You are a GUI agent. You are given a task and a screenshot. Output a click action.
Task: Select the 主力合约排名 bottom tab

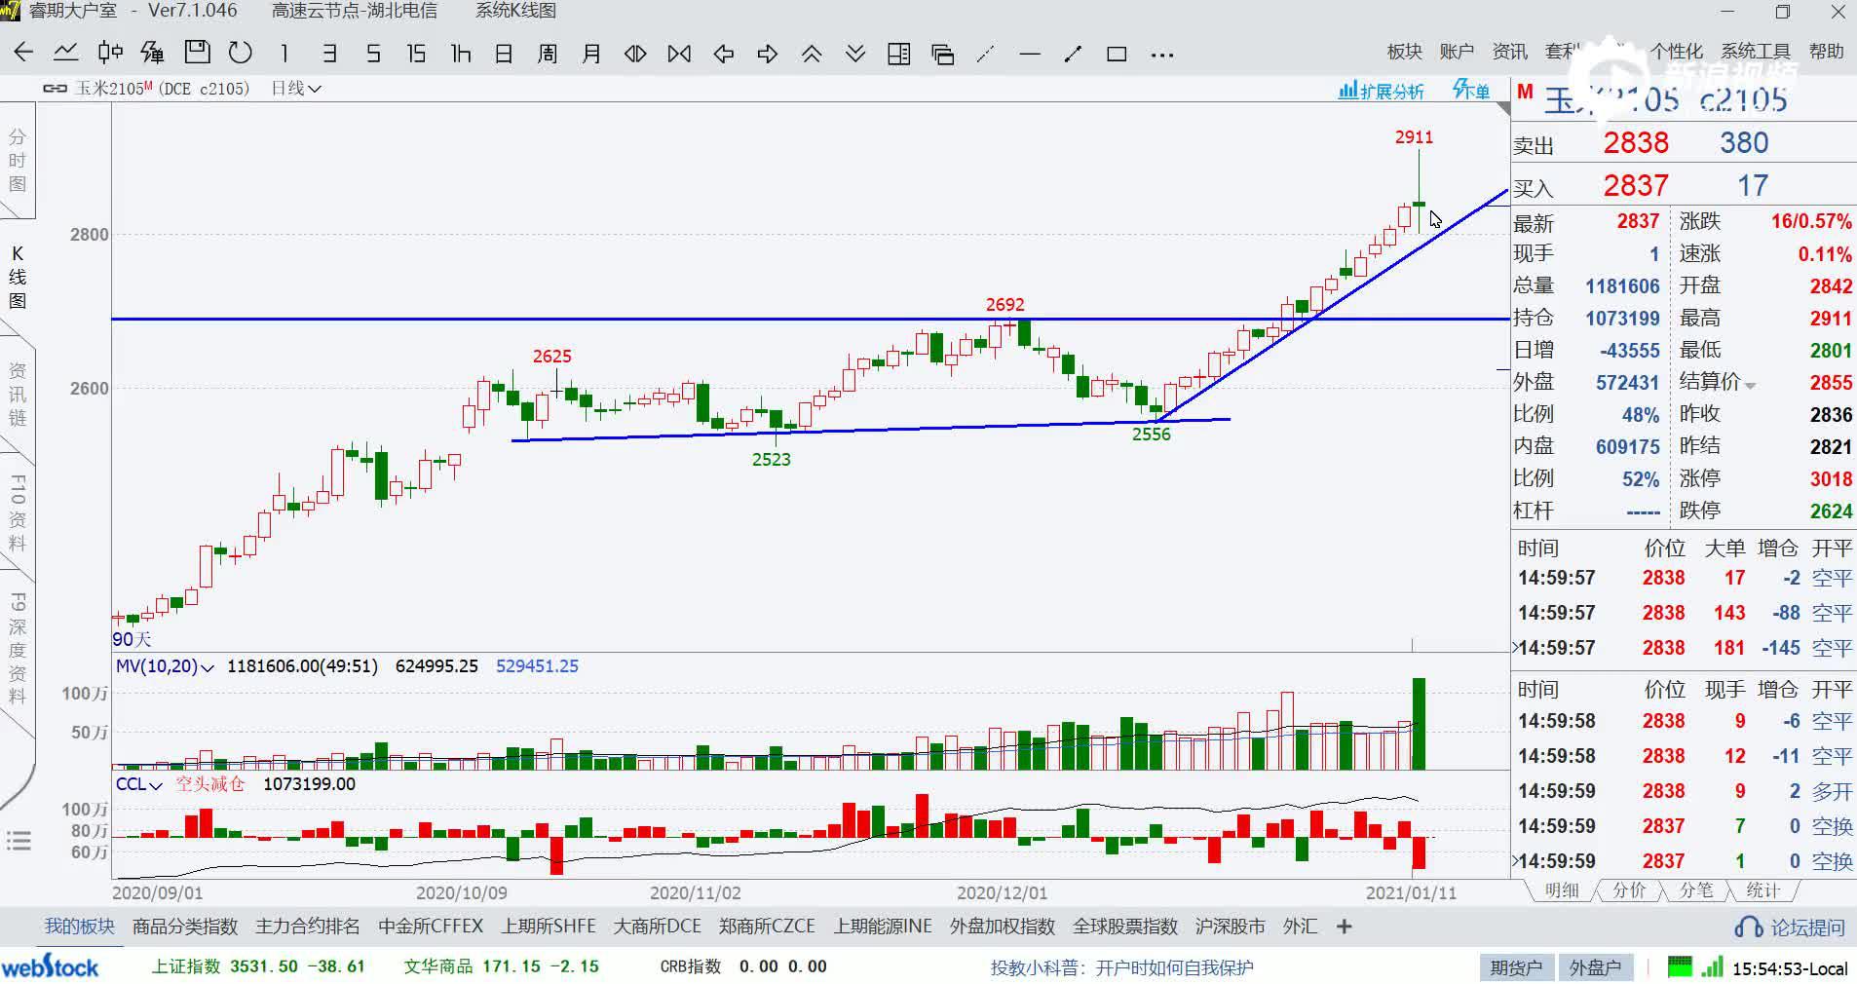point(308,927)
